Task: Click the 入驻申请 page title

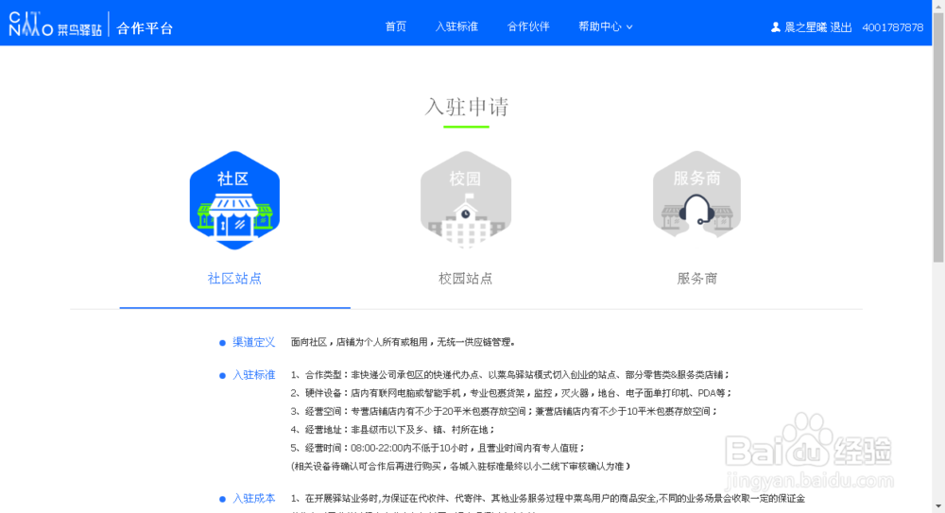Action: (x=467, y=107)
